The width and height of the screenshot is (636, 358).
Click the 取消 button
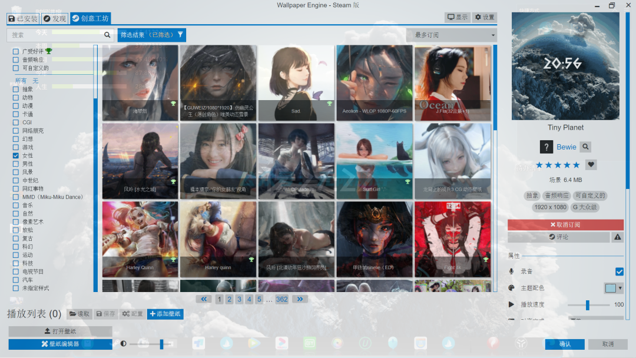click(608, 344)
